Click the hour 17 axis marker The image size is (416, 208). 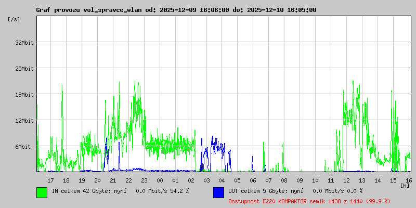(x=50, y=180)
